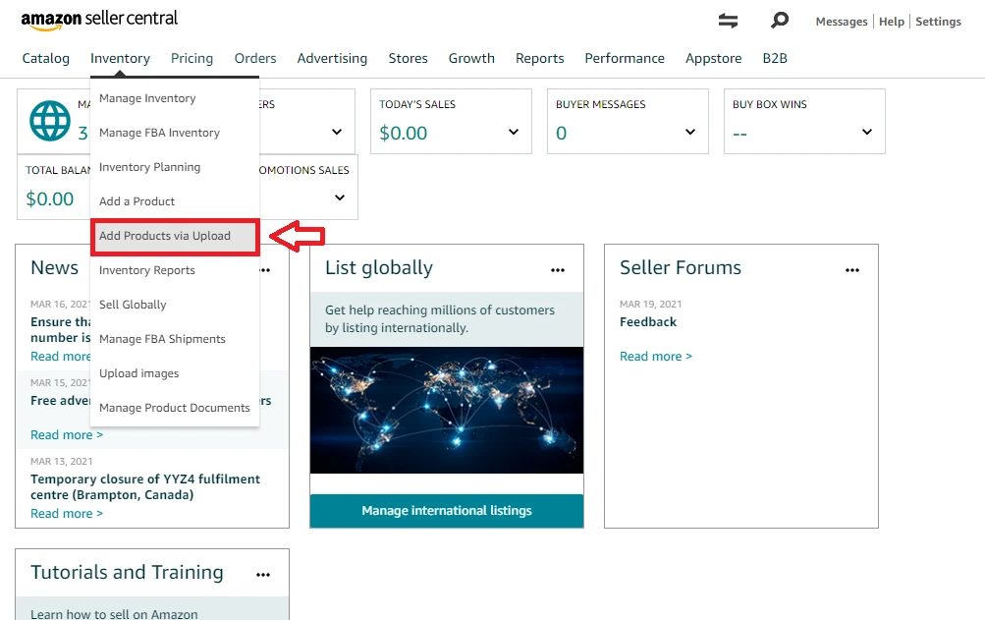Open Seller Forums card options menu
985x620 pixels.
[852, 270]
